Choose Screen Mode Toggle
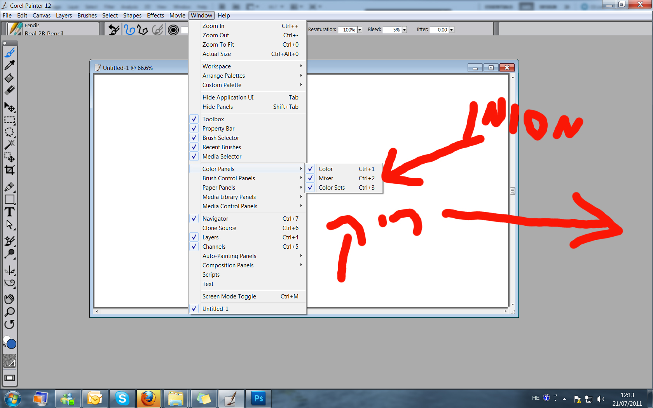Screen dimensions: 653x408 [x=248, y=296]
